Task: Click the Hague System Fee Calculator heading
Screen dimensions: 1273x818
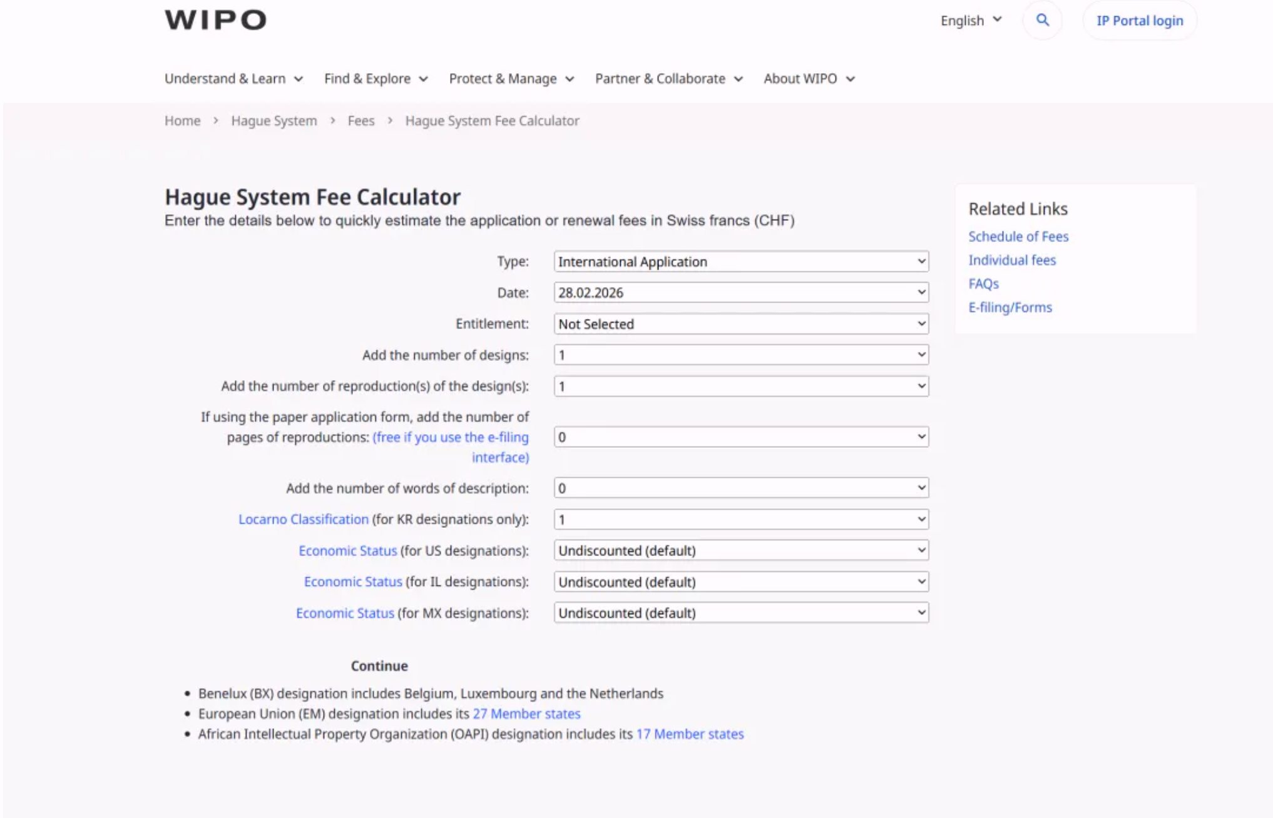Action: coord(312,197)
